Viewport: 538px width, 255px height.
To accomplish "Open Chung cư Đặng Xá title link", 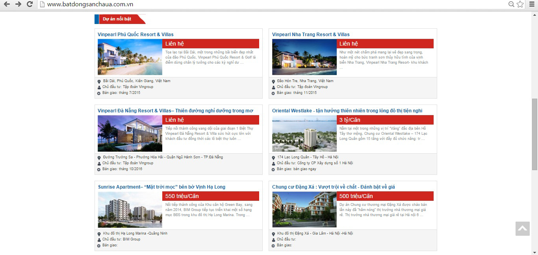I will [334, 187].
